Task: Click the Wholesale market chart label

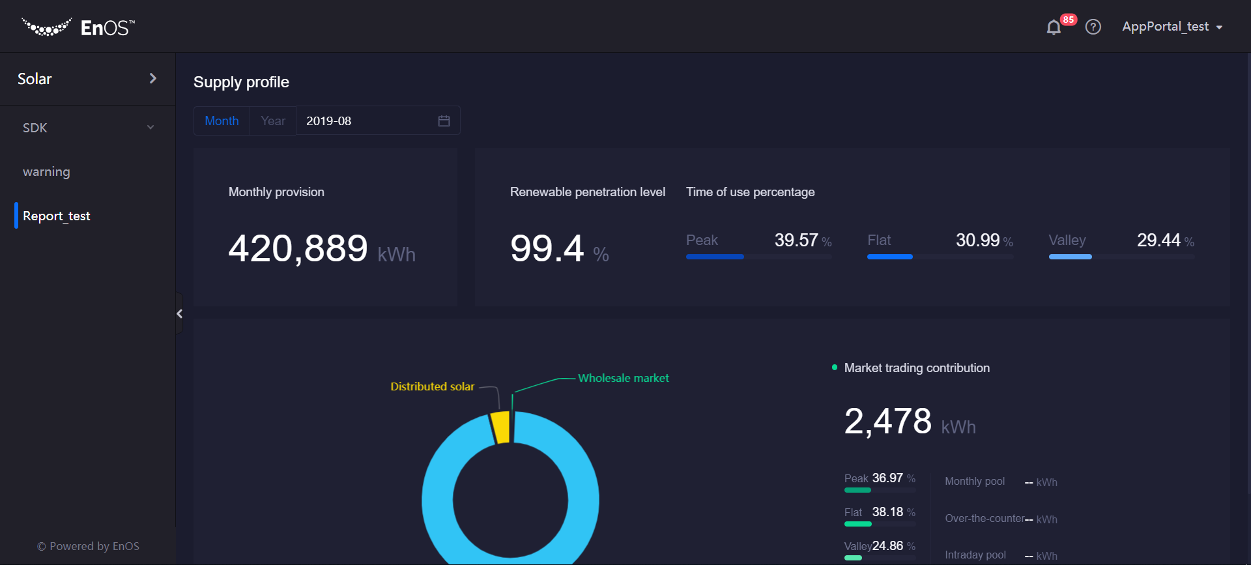Action: point(624,378)
